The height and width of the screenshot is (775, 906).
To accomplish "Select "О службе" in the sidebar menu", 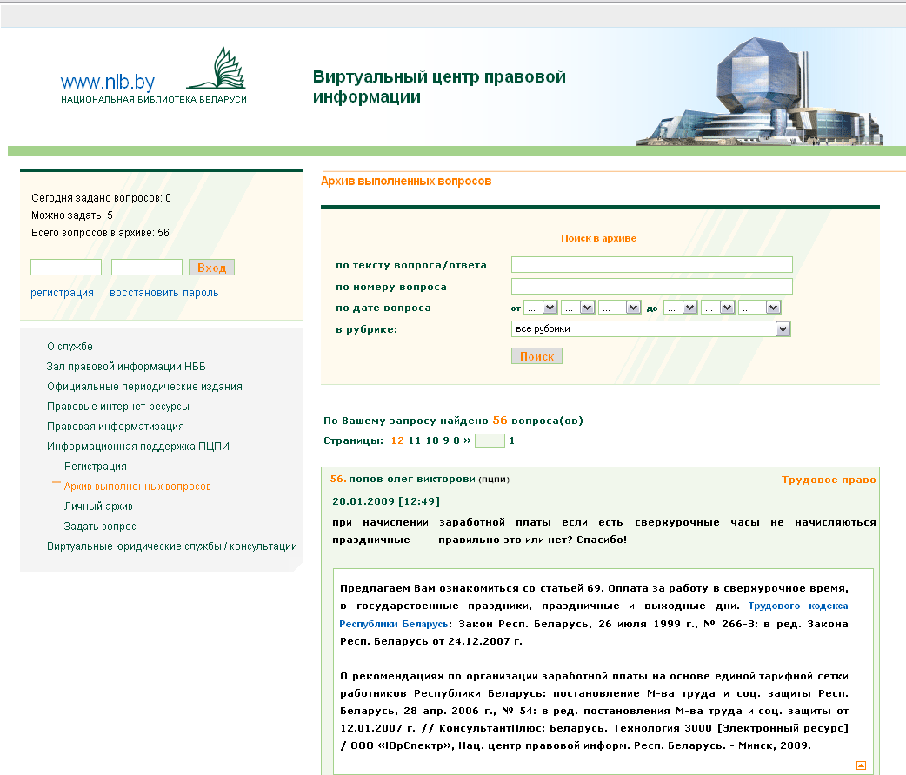I will tap(70, 346).
